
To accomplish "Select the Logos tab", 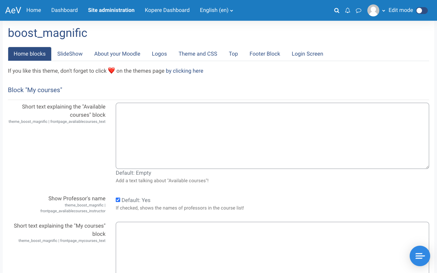I will coord(159,54).
